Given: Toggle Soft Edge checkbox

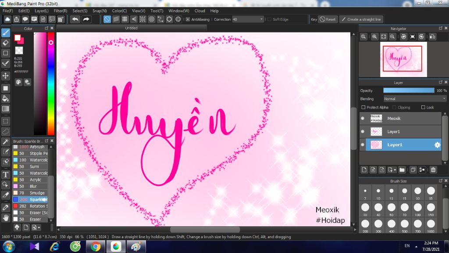Looking at the screenshot, I should pos(269,19).
